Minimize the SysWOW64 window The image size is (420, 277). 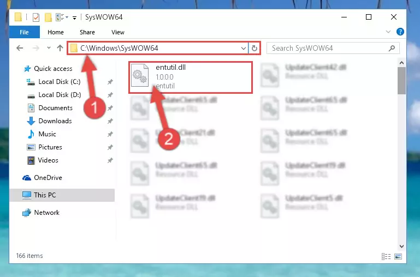tap(344, 17)
